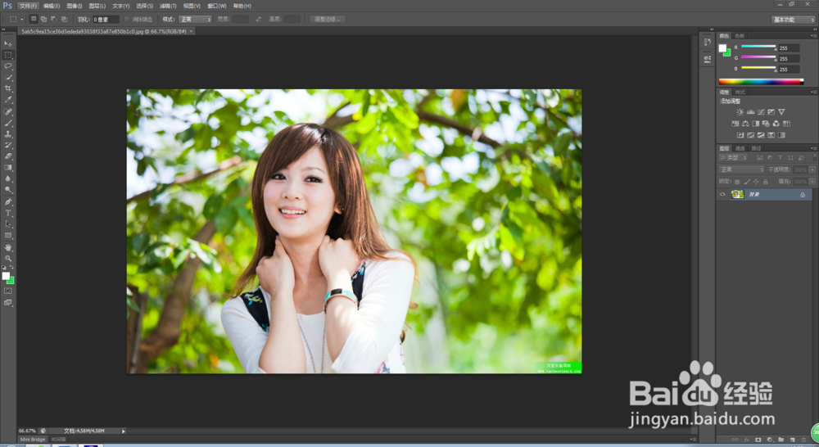The width and height of the screenshot is (819, 447).
Task: Hide the 背景 layer with eye icon
Action: [723, 194]
